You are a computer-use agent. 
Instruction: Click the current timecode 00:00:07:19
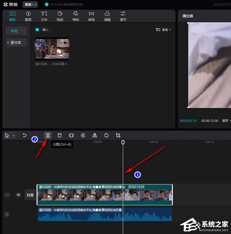tap(188, 121)
